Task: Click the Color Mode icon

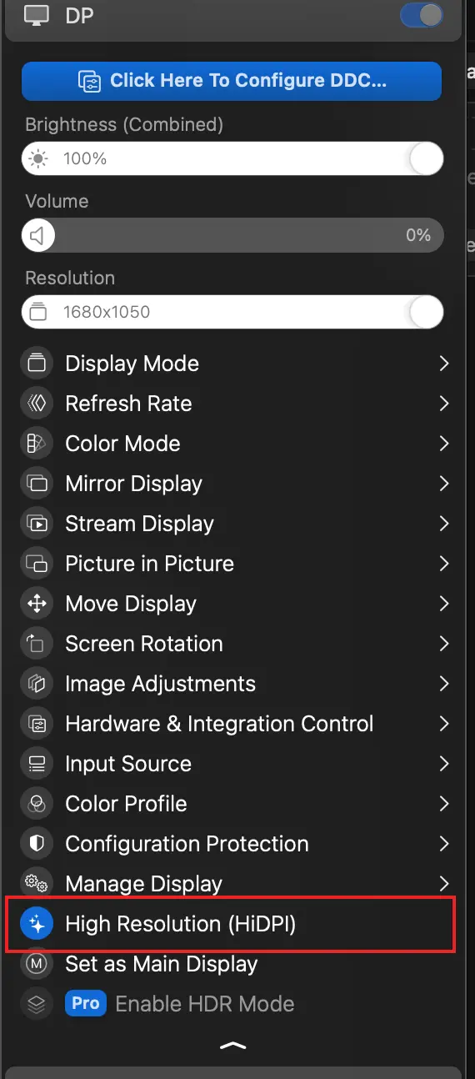Action: click(x=36, y=444)
